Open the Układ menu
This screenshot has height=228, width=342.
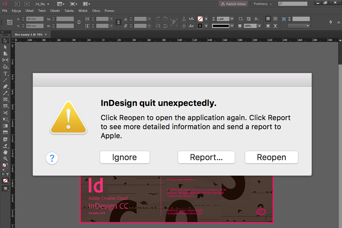coord(30,10)
